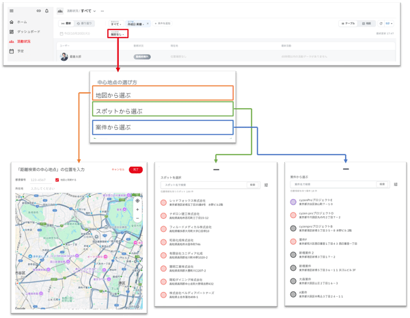Image resolution: width=410 pixels, height=318 pixels.
Task: Select the 振り返り toggle button
Action: click(x=85, y=23)
